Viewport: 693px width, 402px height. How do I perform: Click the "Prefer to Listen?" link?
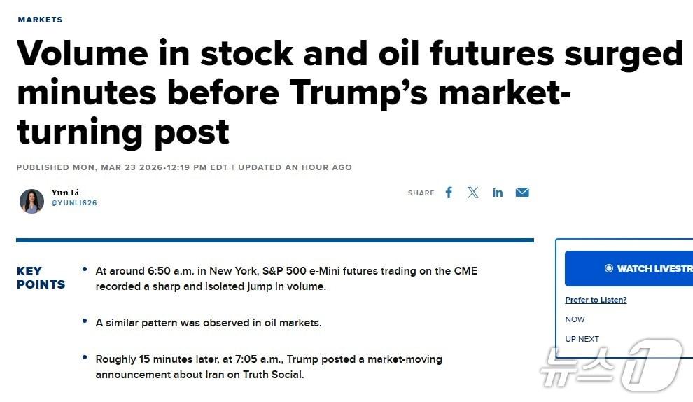(x=596, y=300)
